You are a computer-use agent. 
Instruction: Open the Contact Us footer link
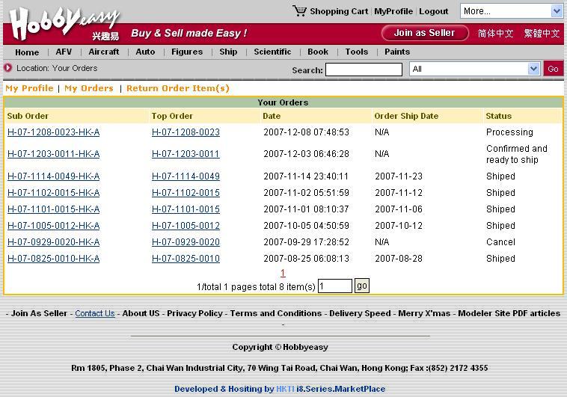click(x=95, y=313)
